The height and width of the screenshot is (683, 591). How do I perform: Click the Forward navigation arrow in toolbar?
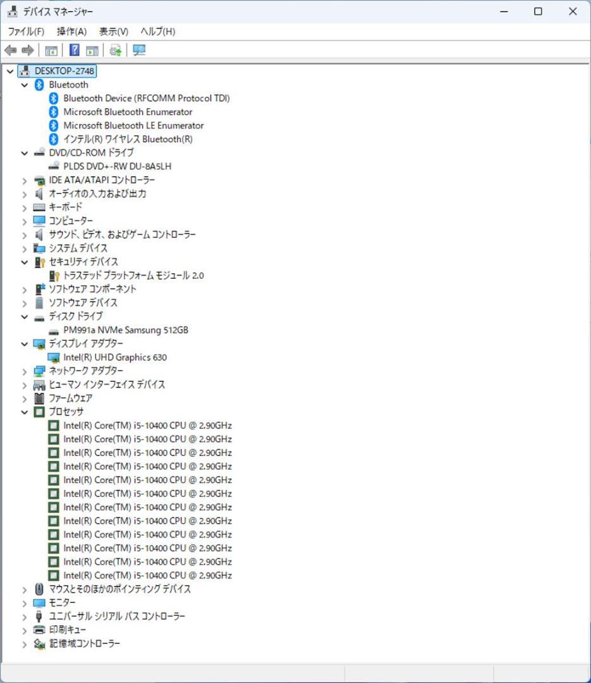pyautogui.click(x=28, y=50)
